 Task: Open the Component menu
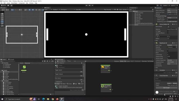[22, 3]
